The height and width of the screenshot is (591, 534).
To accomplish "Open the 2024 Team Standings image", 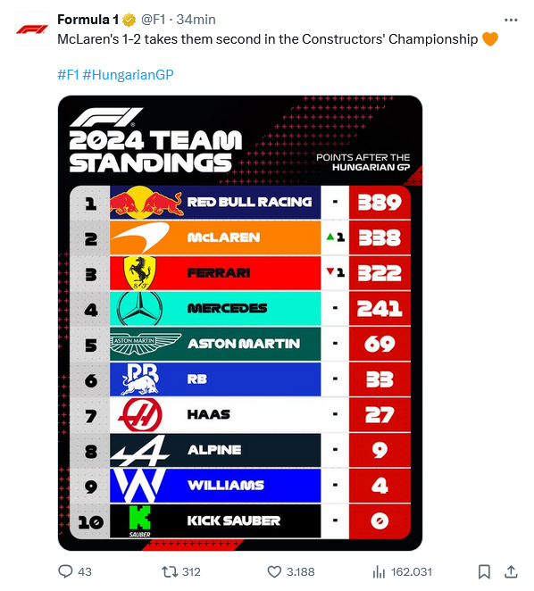I will (x=240, y=323).
